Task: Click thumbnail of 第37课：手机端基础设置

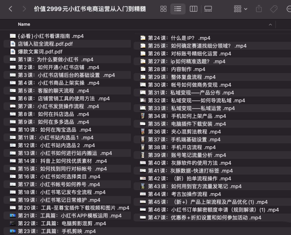Action: point(143,139)
